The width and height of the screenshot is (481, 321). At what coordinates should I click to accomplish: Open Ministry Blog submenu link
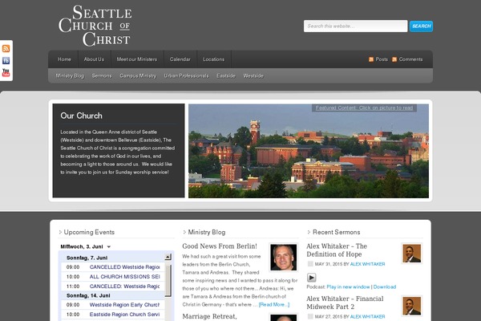[x=70, y=75]
